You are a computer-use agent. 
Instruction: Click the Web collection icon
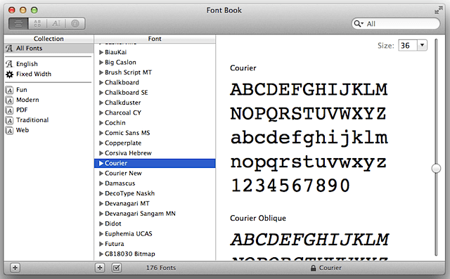pos(9,131)
